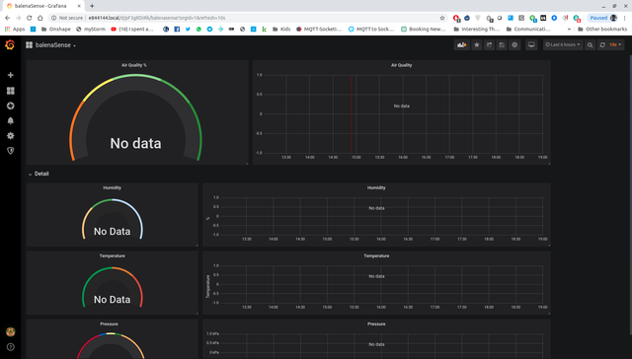Save the dashboard with disk icon
632x359 pixels.
click(502, 44)
